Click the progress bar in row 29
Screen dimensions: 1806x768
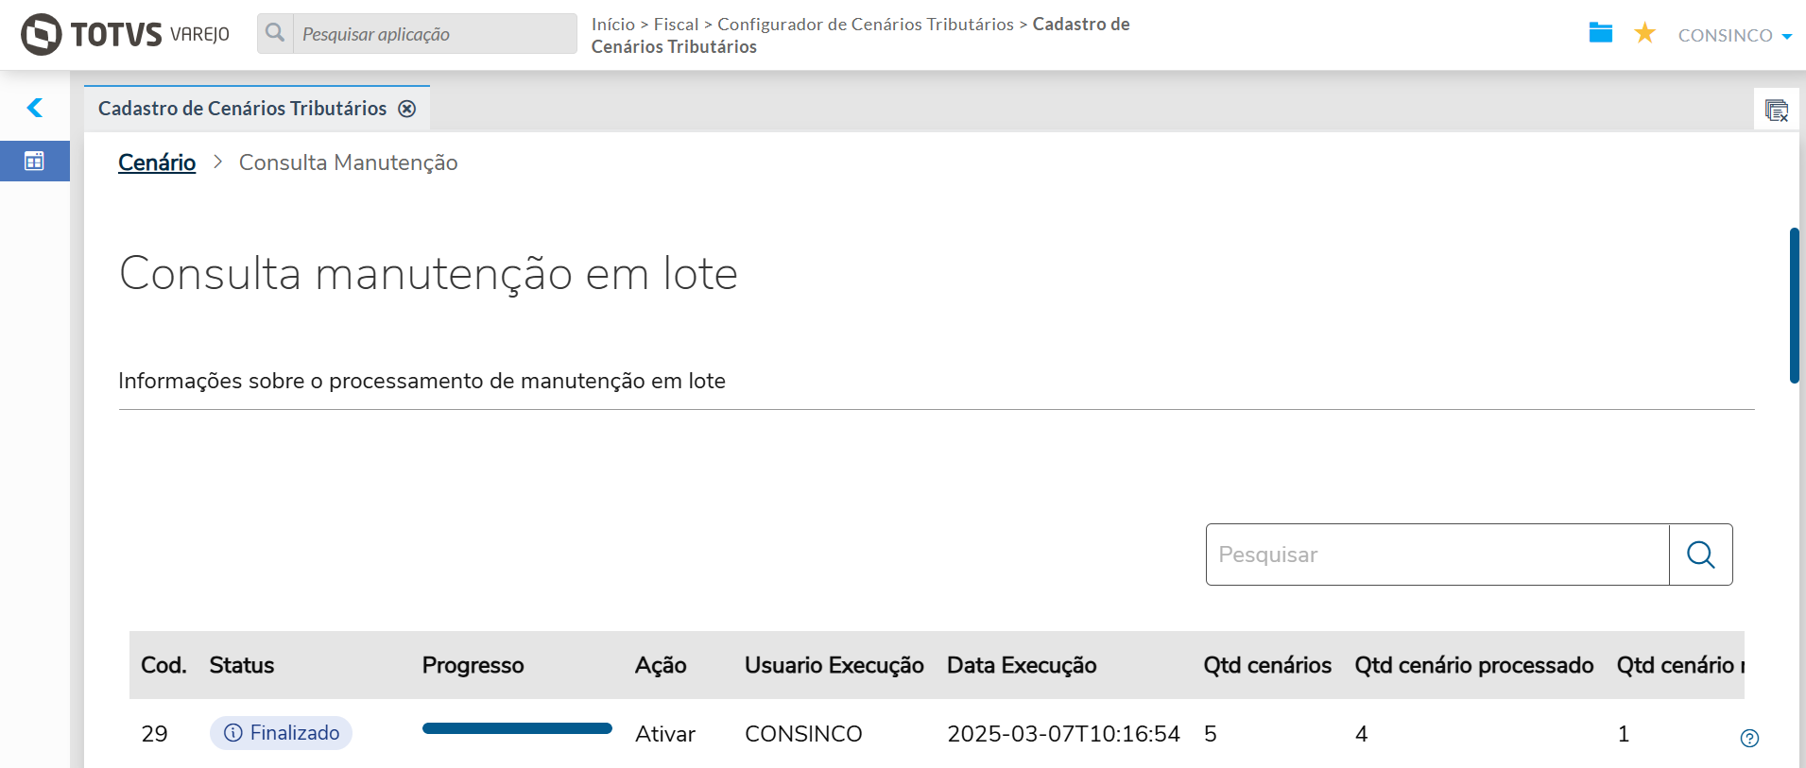click(517, 728)
